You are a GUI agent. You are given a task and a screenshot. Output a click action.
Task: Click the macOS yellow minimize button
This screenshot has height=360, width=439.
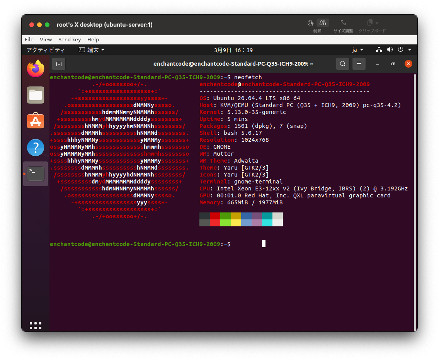[39, 25]
